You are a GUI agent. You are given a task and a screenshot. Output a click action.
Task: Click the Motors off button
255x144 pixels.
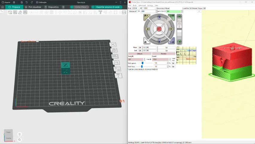click(133, 11)
